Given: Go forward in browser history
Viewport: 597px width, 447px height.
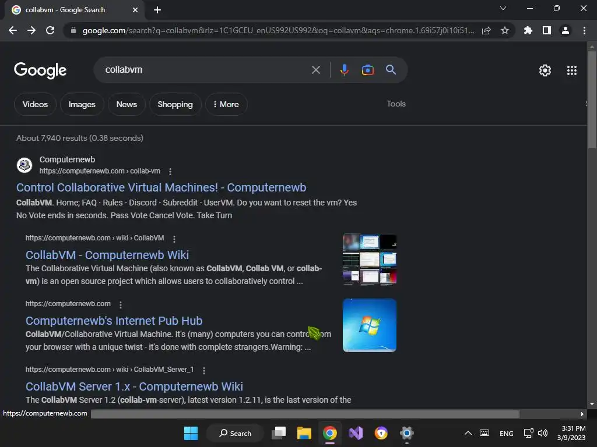Looking at the screenshot, I should pos(31,30).
